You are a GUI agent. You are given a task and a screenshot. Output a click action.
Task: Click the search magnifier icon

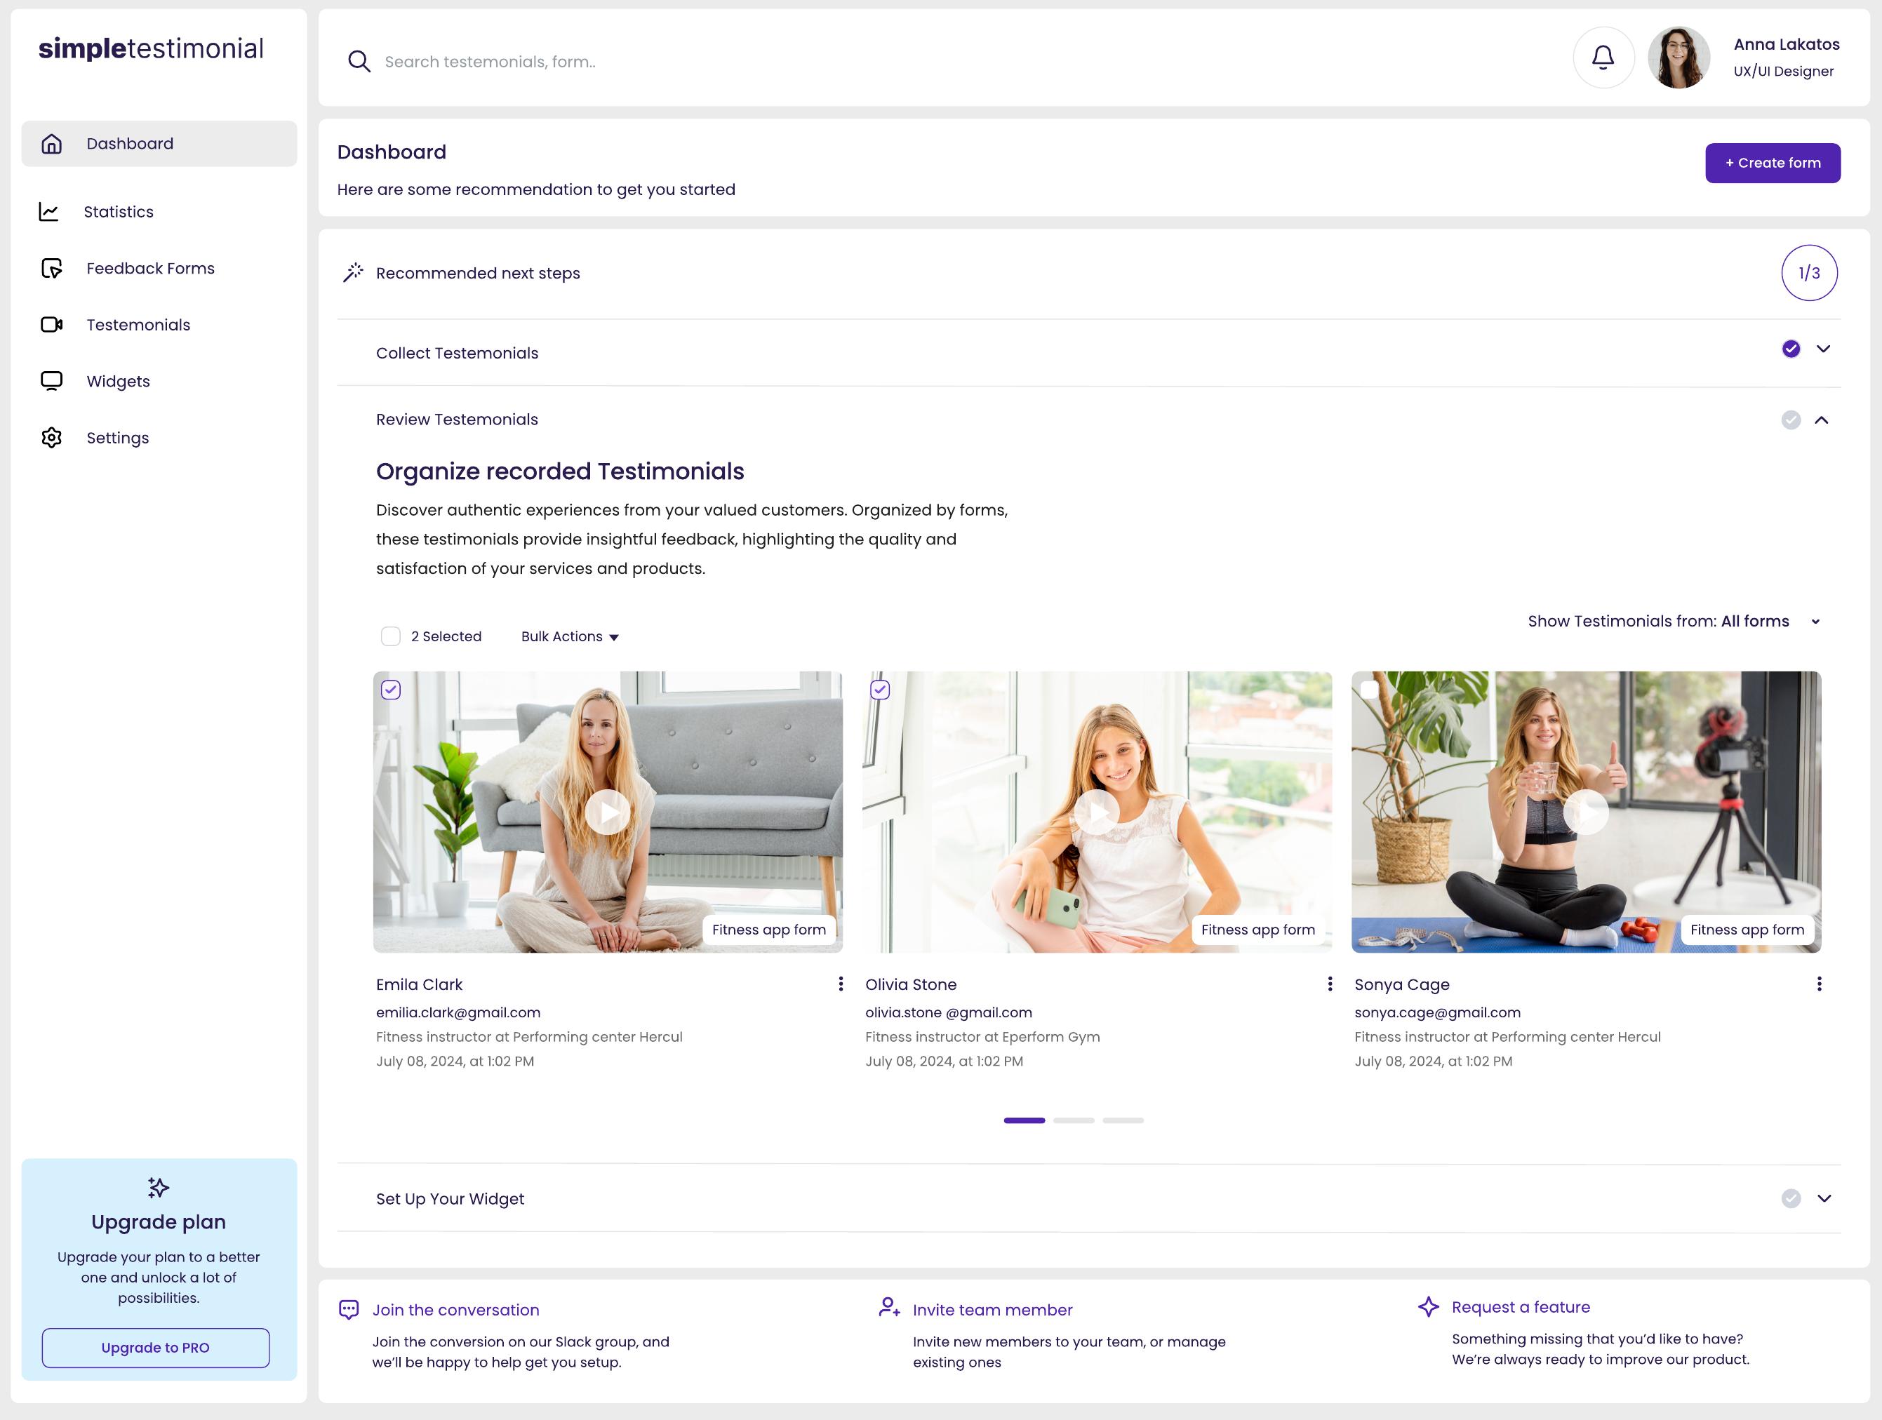(359, 61)
